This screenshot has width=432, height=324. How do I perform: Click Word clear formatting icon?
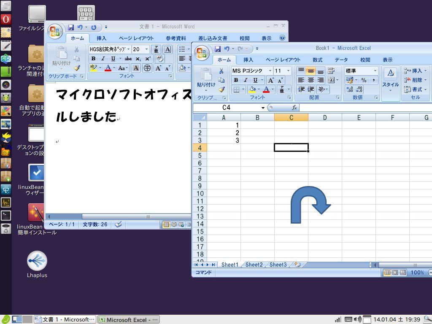coord(159,59)
